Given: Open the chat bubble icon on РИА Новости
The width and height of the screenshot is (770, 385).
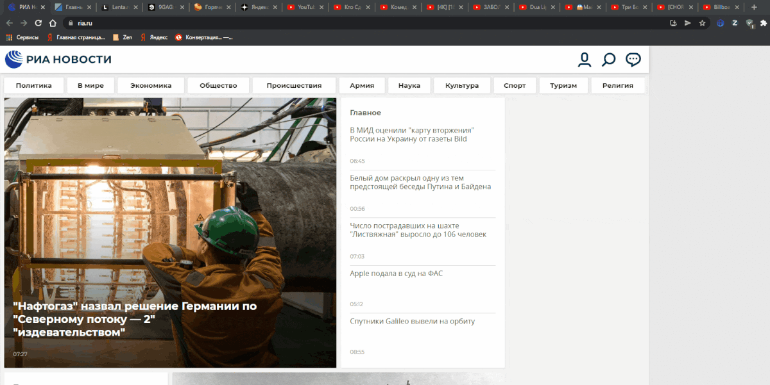Looking at the screenshot, I should click(x=633, y=60).
